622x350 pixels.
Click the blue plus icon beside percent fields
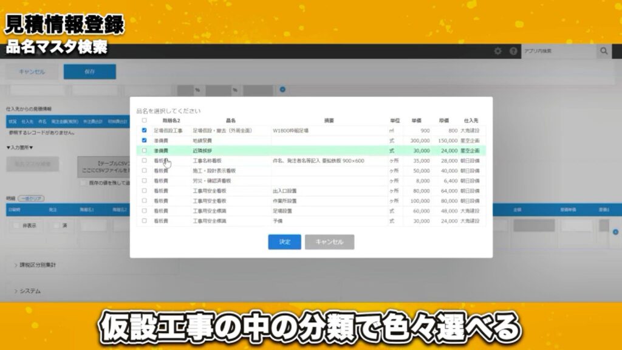282,89
